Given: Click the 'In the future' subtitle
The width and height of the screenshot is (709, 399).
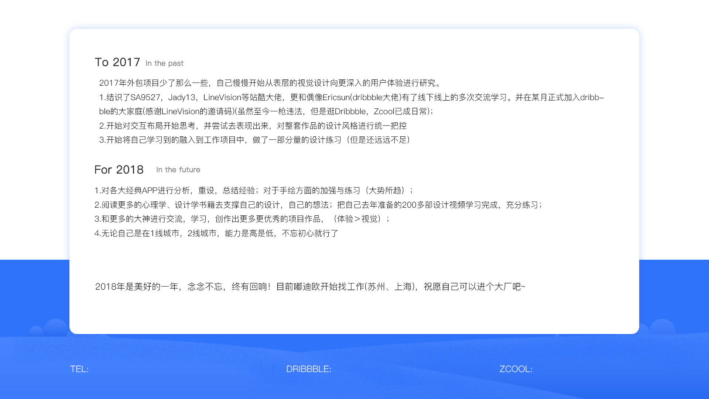Looking at the screenshot, I should pos(178,170).
